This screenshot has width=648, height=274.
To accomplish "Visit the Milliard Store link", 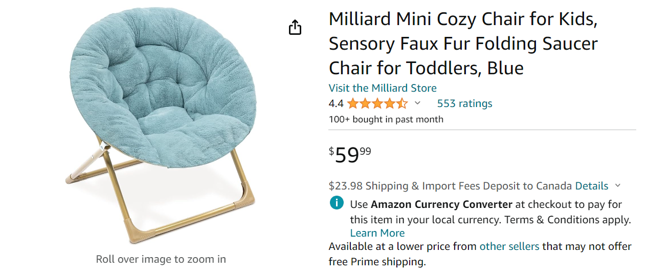I will (383, 88).
